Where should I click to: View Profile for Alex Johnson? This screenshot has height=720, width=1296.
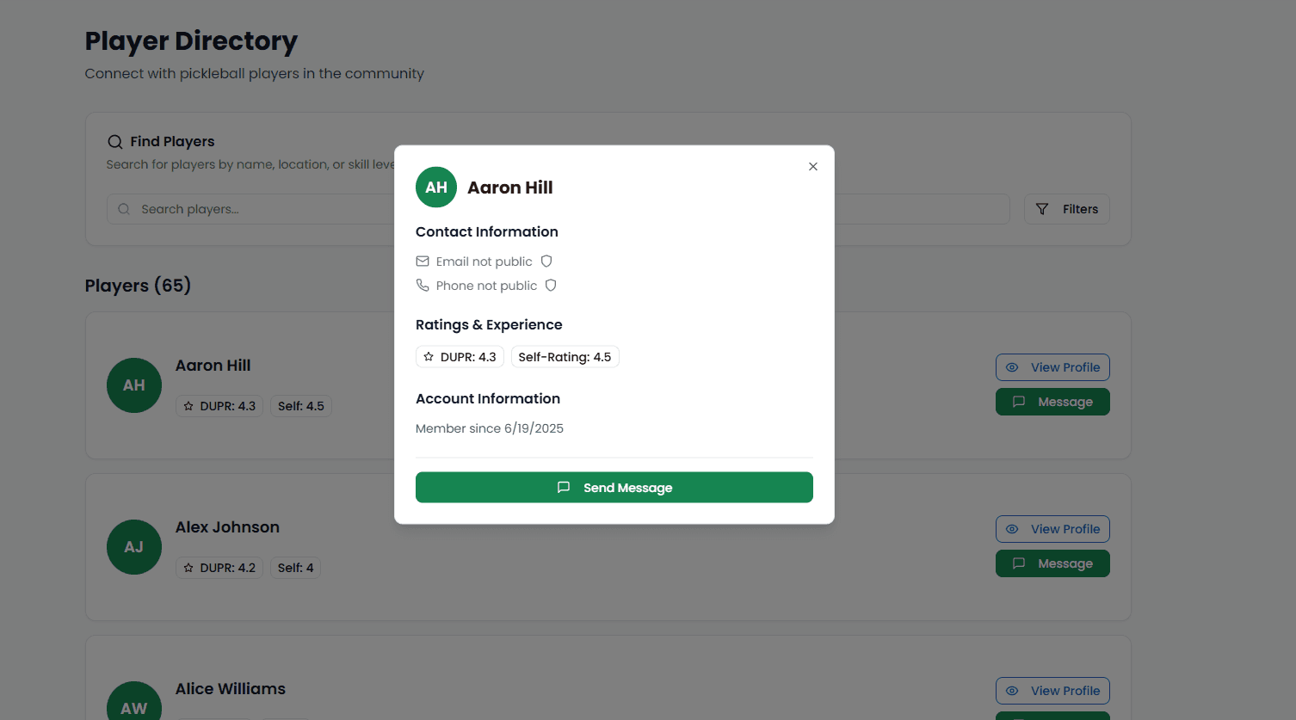1052,529
